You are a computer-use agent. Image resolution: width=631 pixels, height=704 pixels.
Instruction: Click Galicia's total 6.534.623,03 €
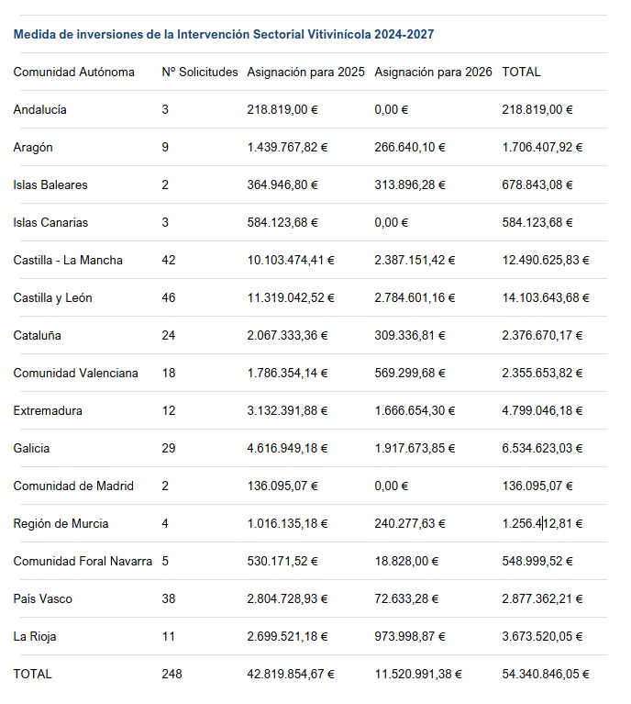(x=542, y=449)
